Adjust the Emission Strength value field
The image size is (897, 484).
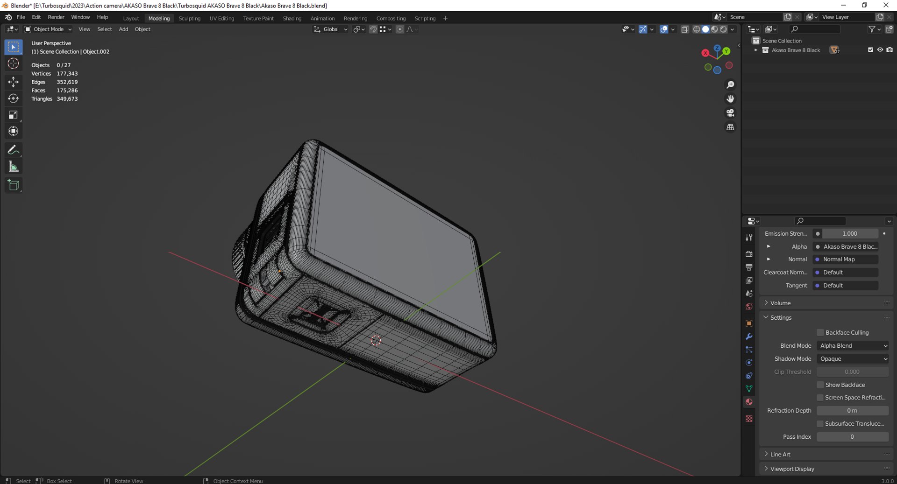coord(850,233)
